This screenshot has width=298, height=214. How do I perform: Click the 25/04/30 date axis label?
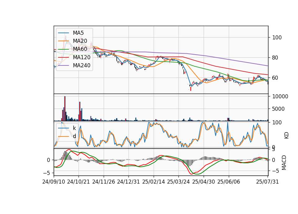(x=204, y=182)
